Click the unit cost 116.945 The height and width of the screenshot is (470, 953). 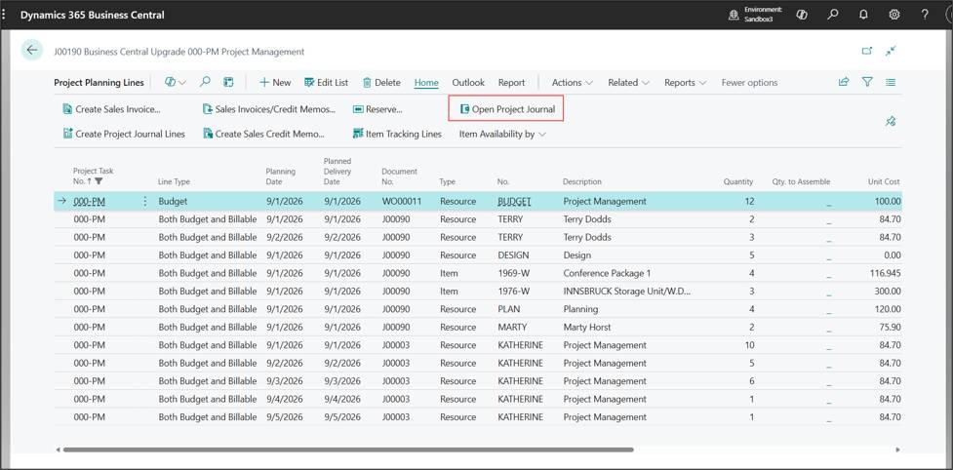click(x=886, y=273)
